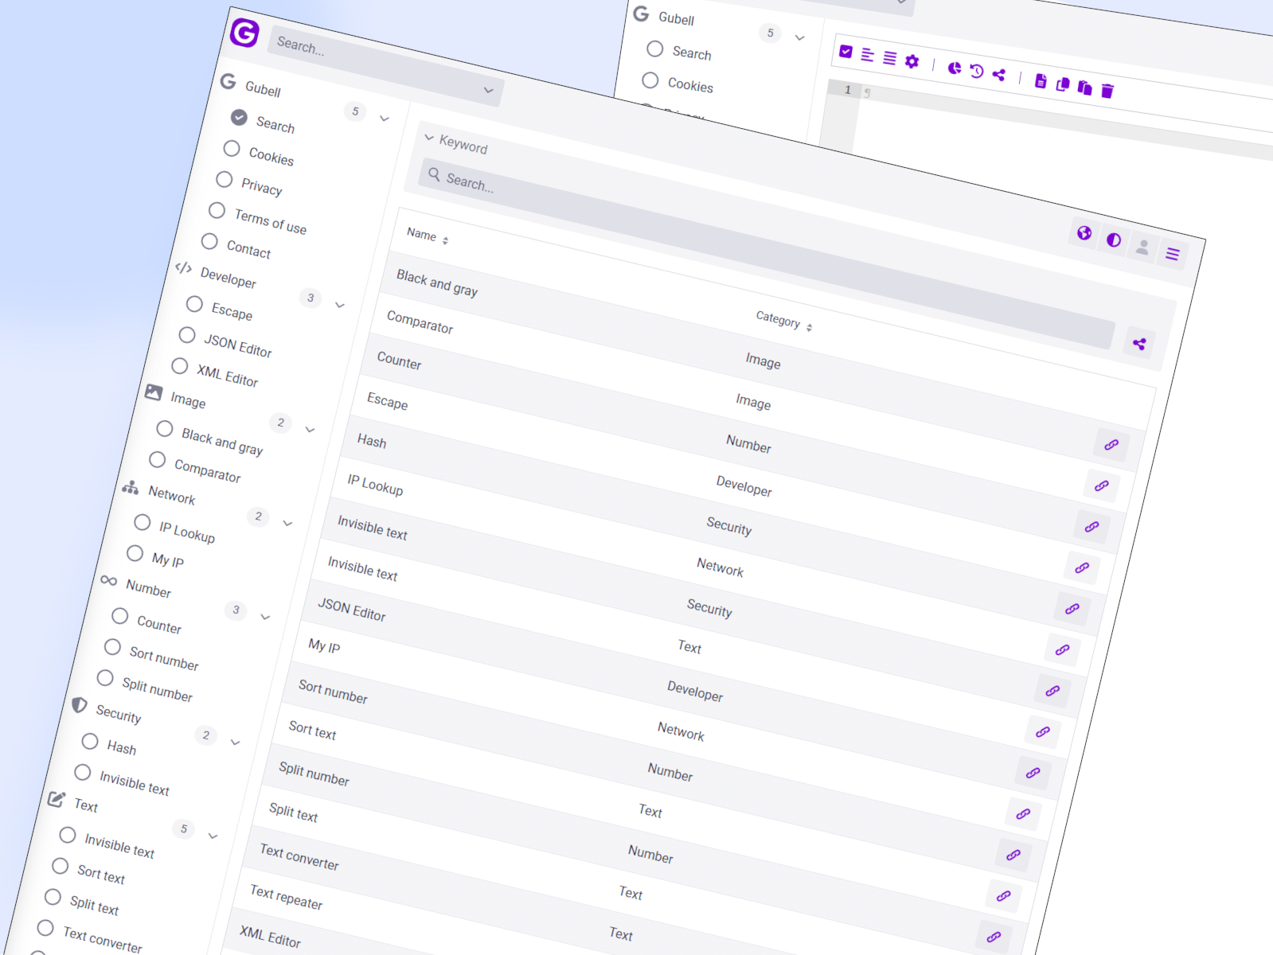Open the hamburger menu icon
The height and width of the screenshot is (955, 1273).
click(x=1172, y=255)
